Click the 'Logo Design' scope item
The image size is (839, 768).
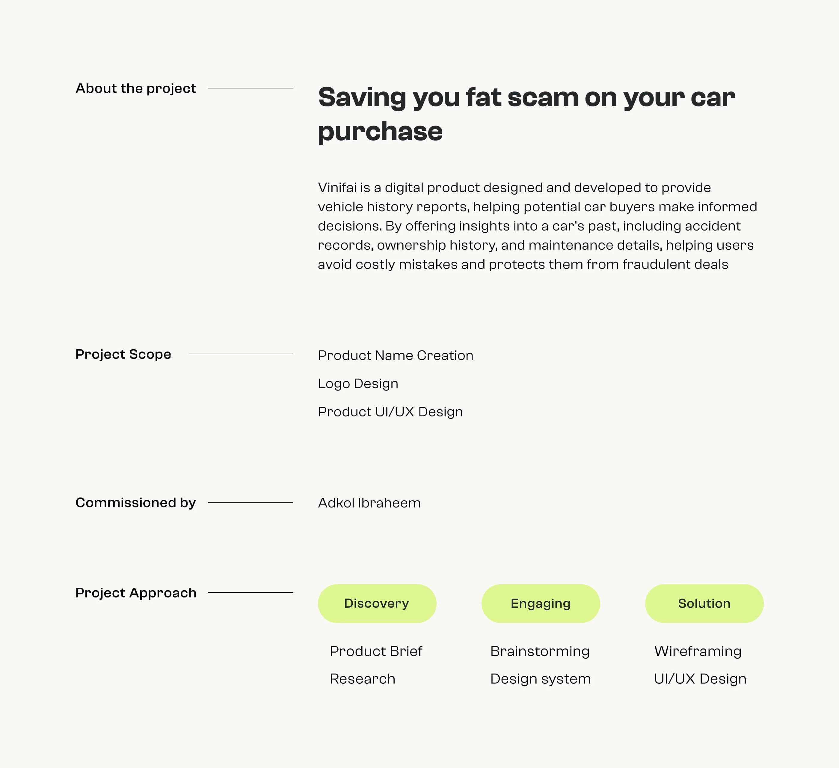358,384
